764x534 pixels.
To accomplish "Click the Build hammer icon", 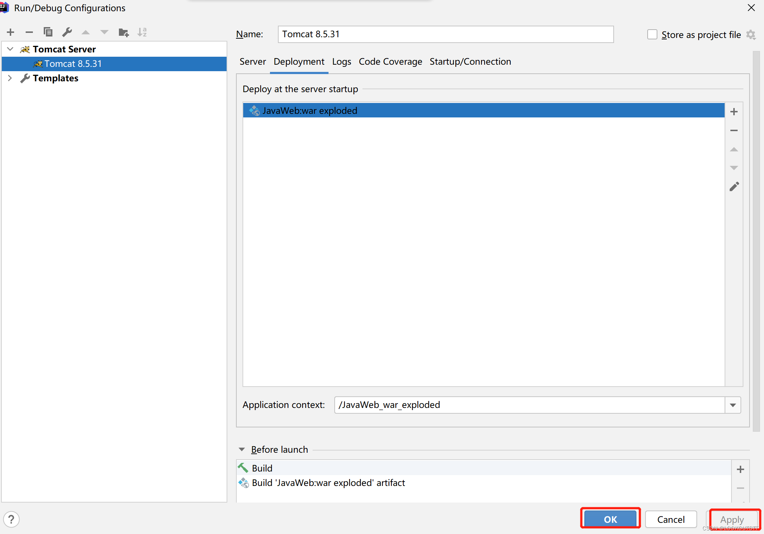I will [243, 468].
